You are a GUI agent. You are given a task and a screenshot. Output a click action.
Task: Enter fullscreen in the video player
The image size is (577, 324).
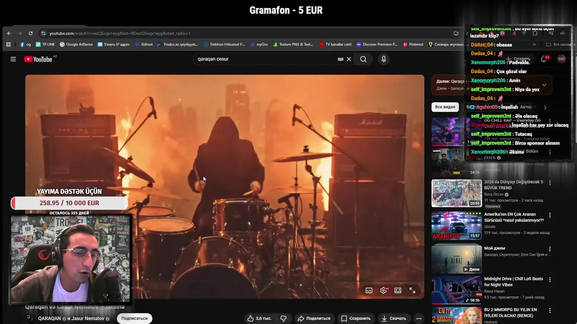[412, 290]
